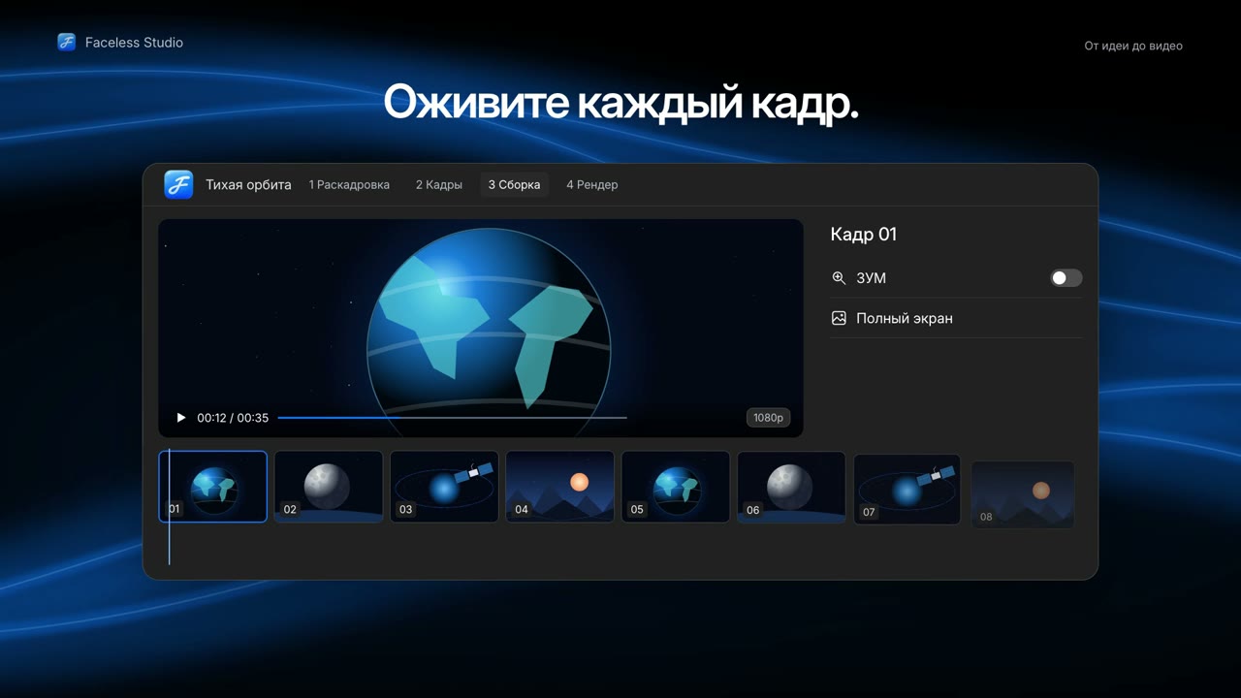Image resolution: width=1241 pixels, height=698 pixels.
Task: Click the 00:12 / 00:35 time display
Action: coord(233,418)
